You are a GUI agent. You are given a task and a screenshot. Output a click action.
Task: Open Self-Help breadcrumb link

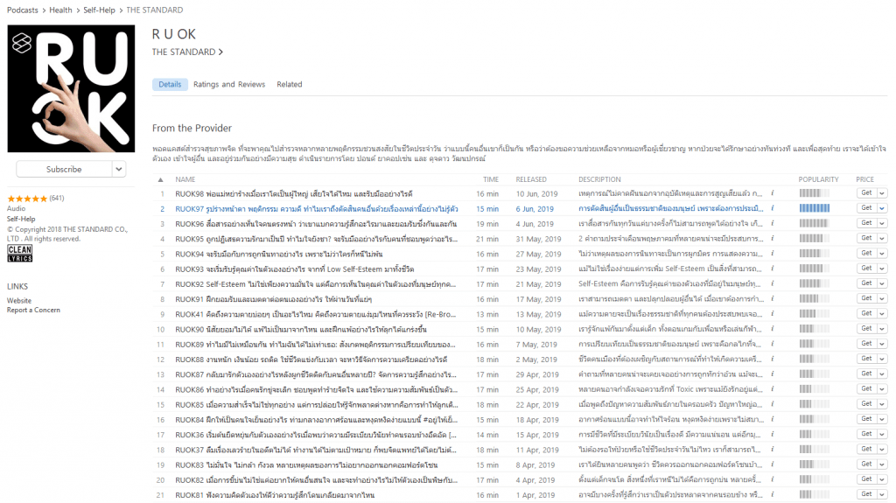click(99, 10)
